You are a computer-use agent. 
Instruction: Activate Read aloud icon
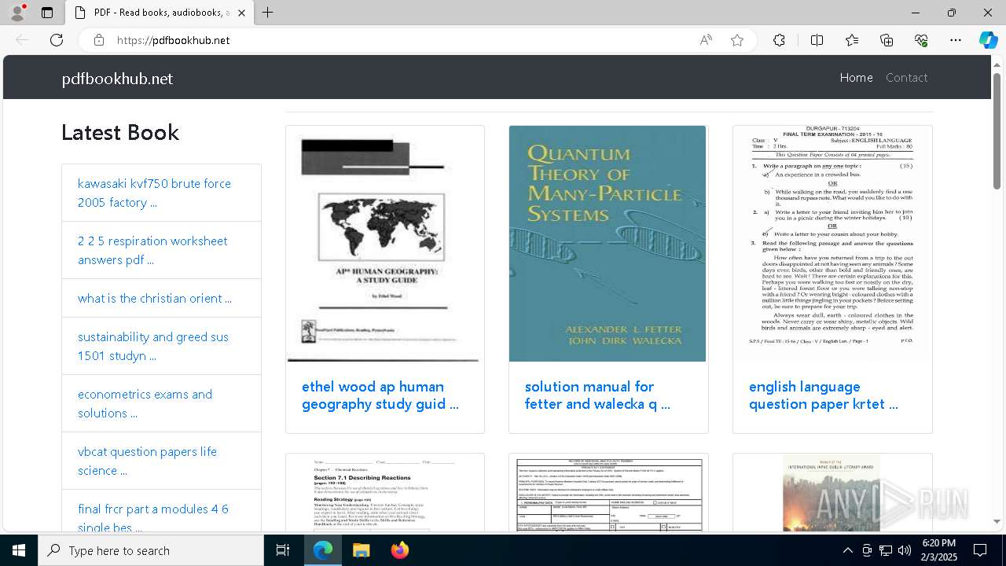point(706,40)
